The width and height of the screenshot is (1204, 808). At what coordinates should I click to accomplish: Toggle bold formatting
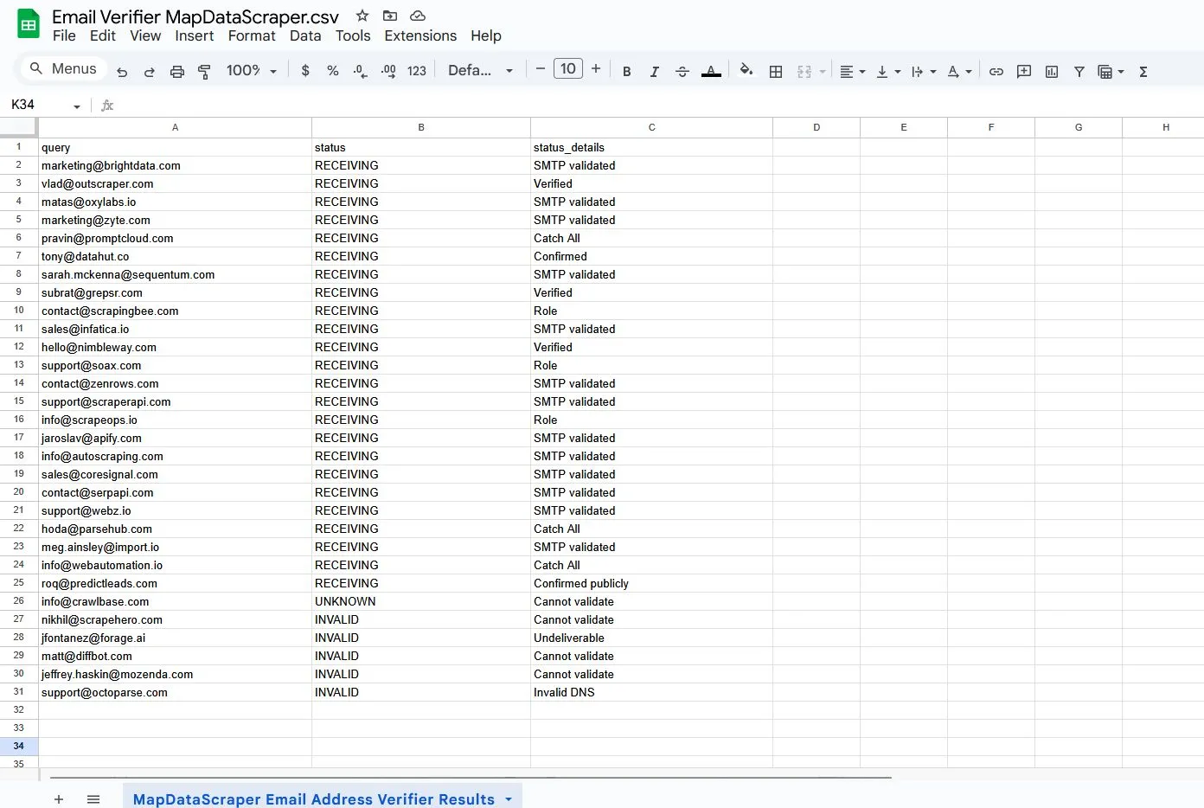click(627, 72)
